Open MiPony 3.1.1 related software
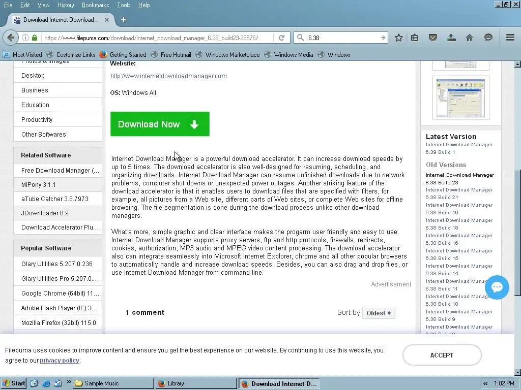 (58, 185)
